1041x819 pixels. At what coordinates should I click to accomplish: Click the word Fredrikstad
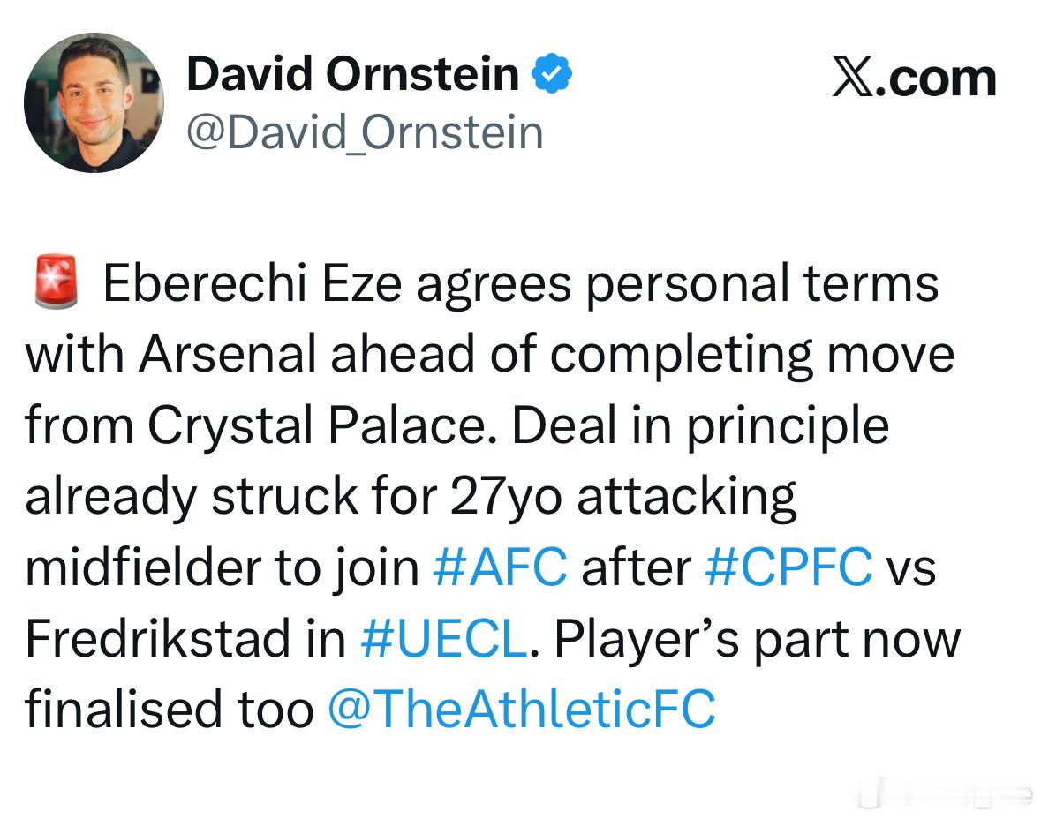click(x=157, y=638)
